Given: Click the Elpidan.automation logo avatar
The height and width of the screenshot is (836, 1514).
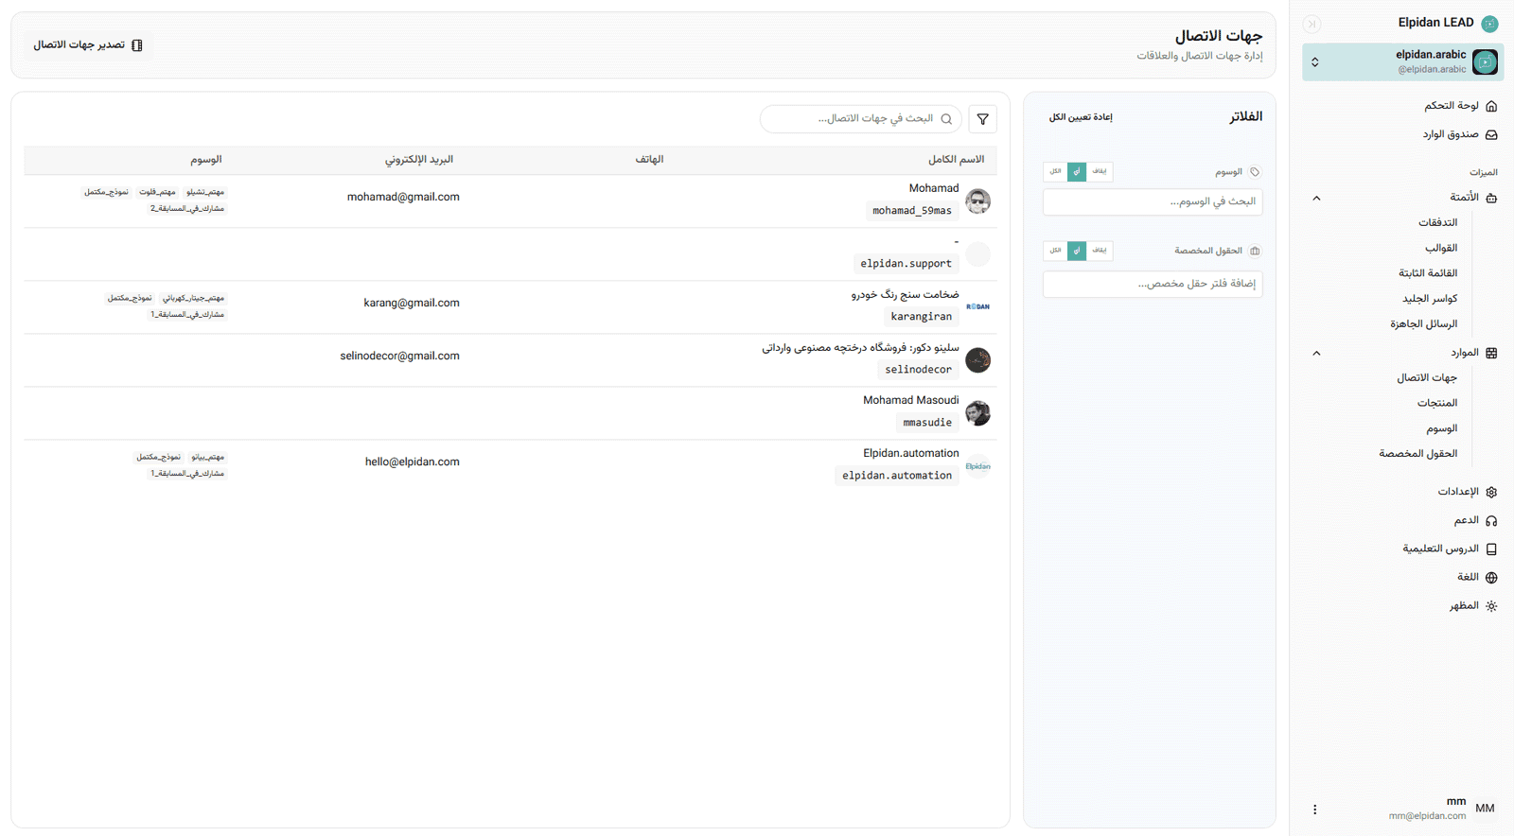Looking at the screenshot, I should [x=977, y=465].
